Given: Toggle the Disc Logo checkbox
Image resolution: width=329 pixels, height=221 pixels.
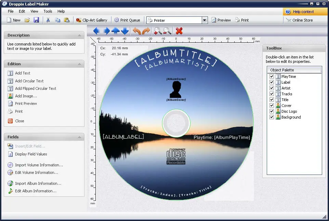Looking at the screenshot, I should (x=272, y=111).
